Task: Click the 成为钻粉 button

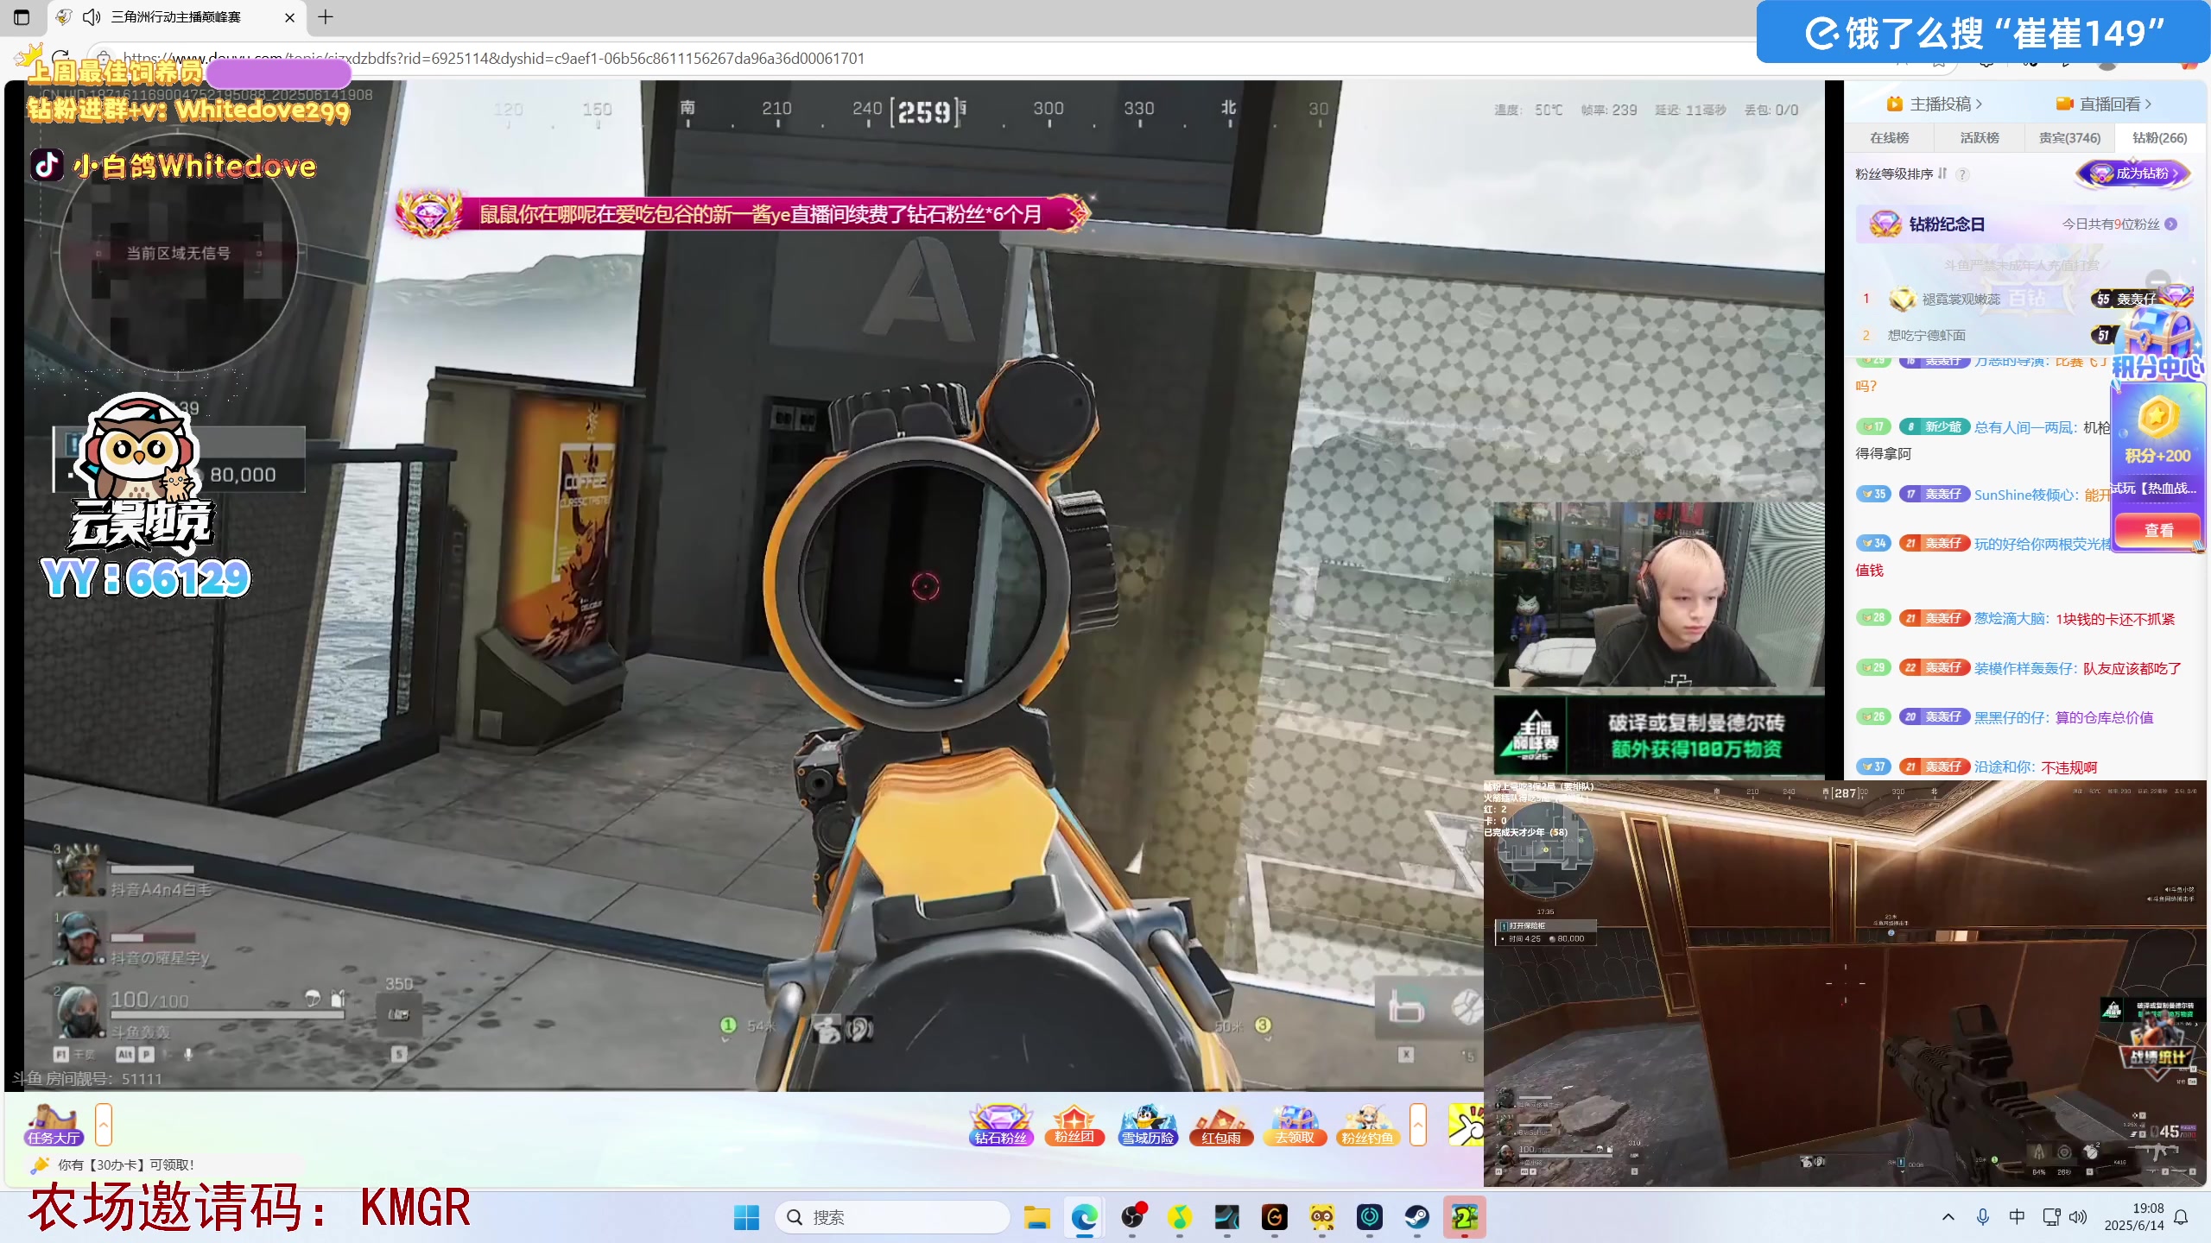Action: click(x=2133, y=174)
